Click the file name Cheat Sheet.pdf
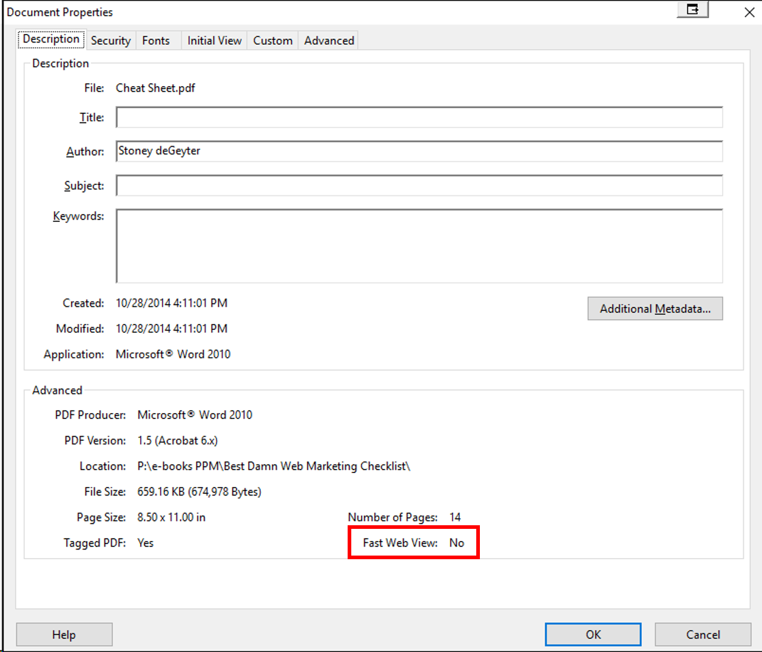762x652 pixels. (155, 88)
